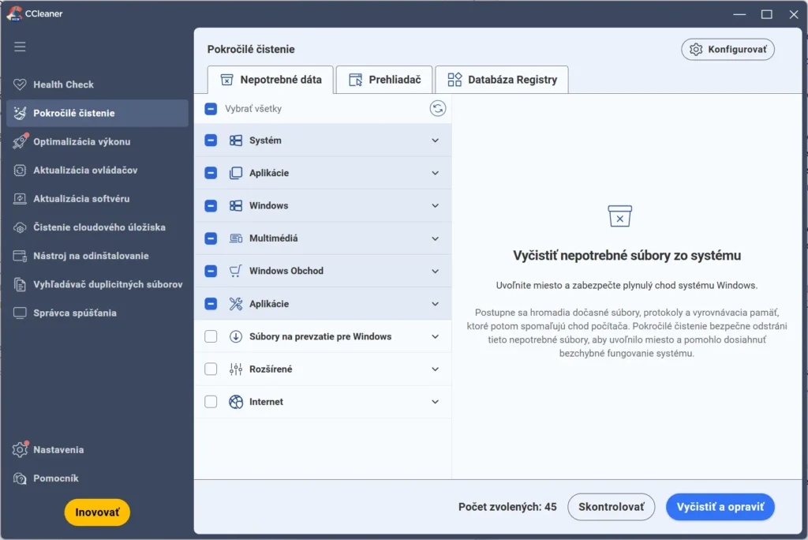808x540 pixels.
Task: Click the Skontrolovať button
Action: click(x=612, y=507)
